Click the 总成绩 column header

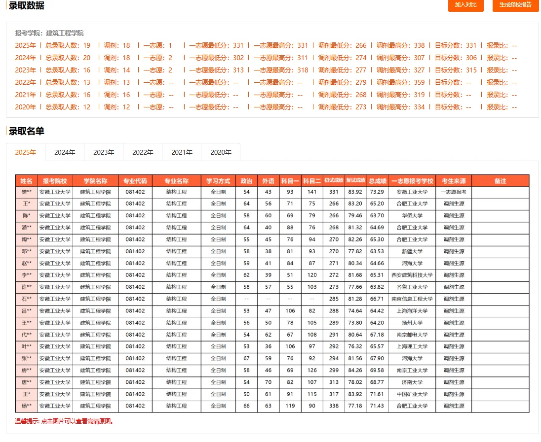pos(377,181)
